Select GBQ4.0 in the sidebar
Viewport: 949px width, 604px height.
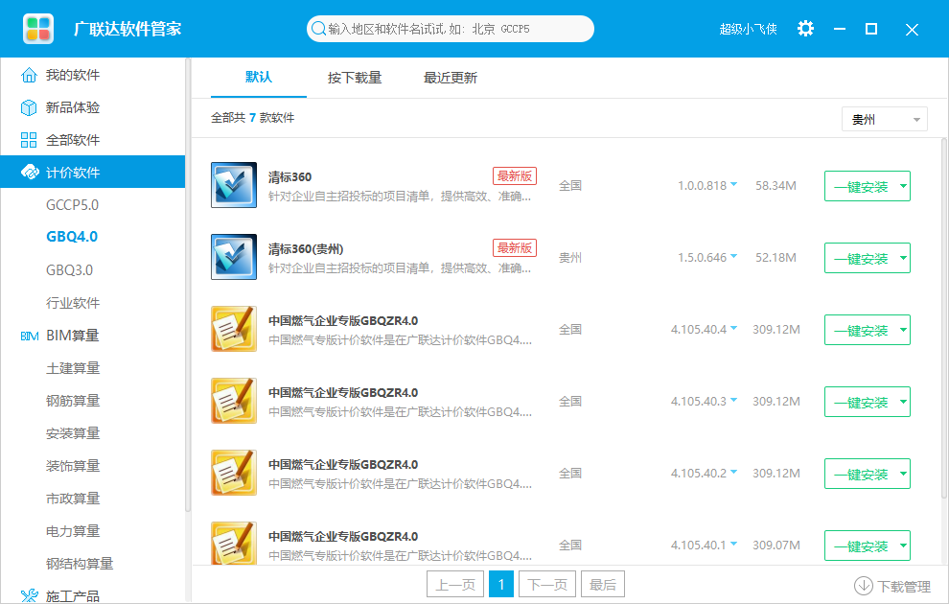point(72,237)
